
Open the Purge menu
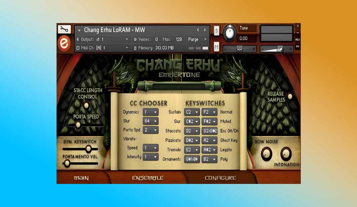[x=197, y=40]
